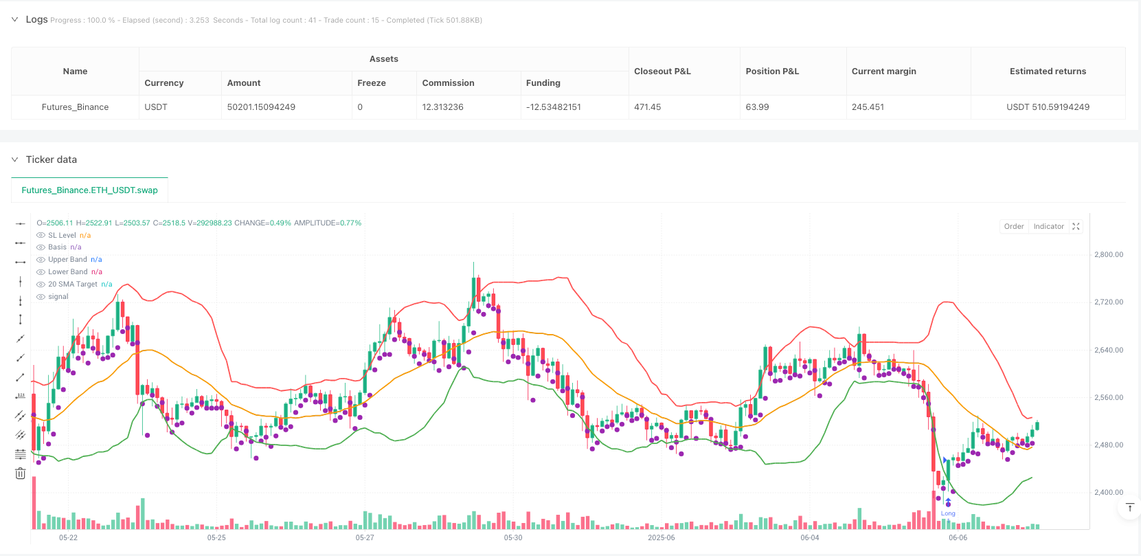This screenshot has width=1141, height=556.
Task: Click the Assets column header
Action: (384, 59)
